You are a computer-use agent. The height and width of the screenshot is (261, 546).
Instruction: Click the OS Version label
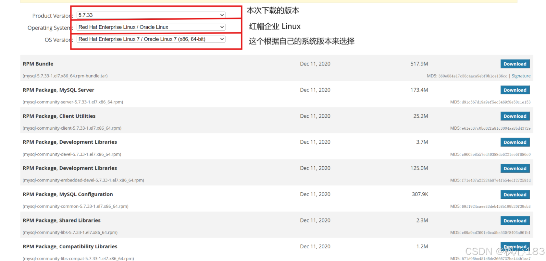pyautogui.click(x=59, y=40)
